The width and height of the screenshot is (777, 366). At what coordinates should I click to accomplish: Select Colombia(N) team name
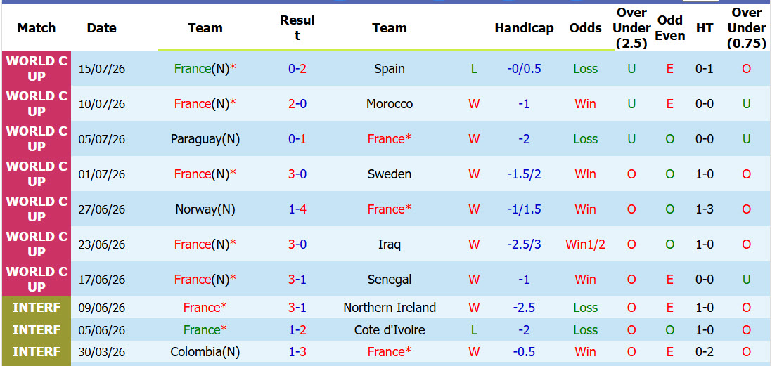[205, 352]
